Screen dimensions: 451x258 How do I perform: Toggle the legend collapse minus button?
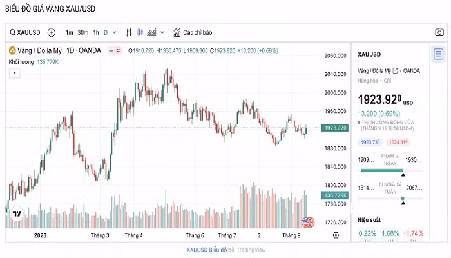pos(110,50)
